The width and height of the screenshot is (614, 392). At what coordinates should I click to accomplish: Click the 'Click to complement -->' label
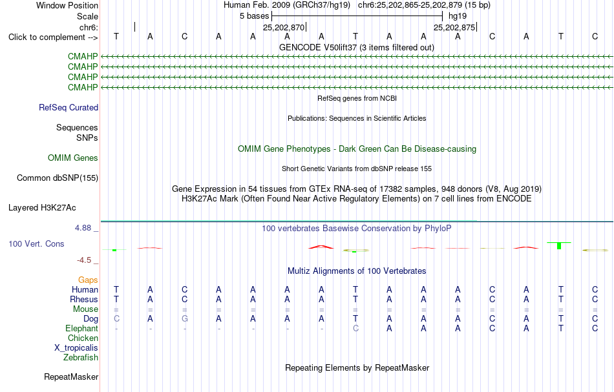click(x=53, y=37)
